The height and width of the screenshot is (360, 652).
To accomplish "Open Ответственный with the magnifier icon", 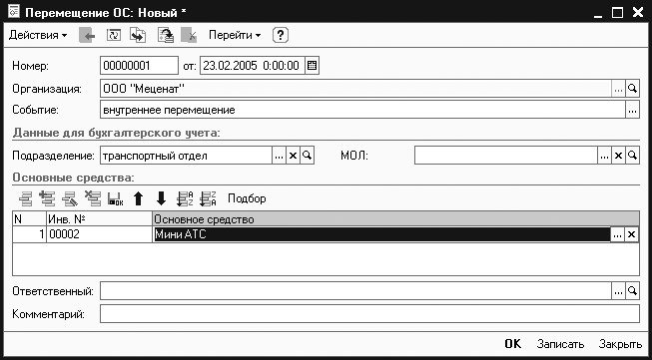I will point(632,291).
